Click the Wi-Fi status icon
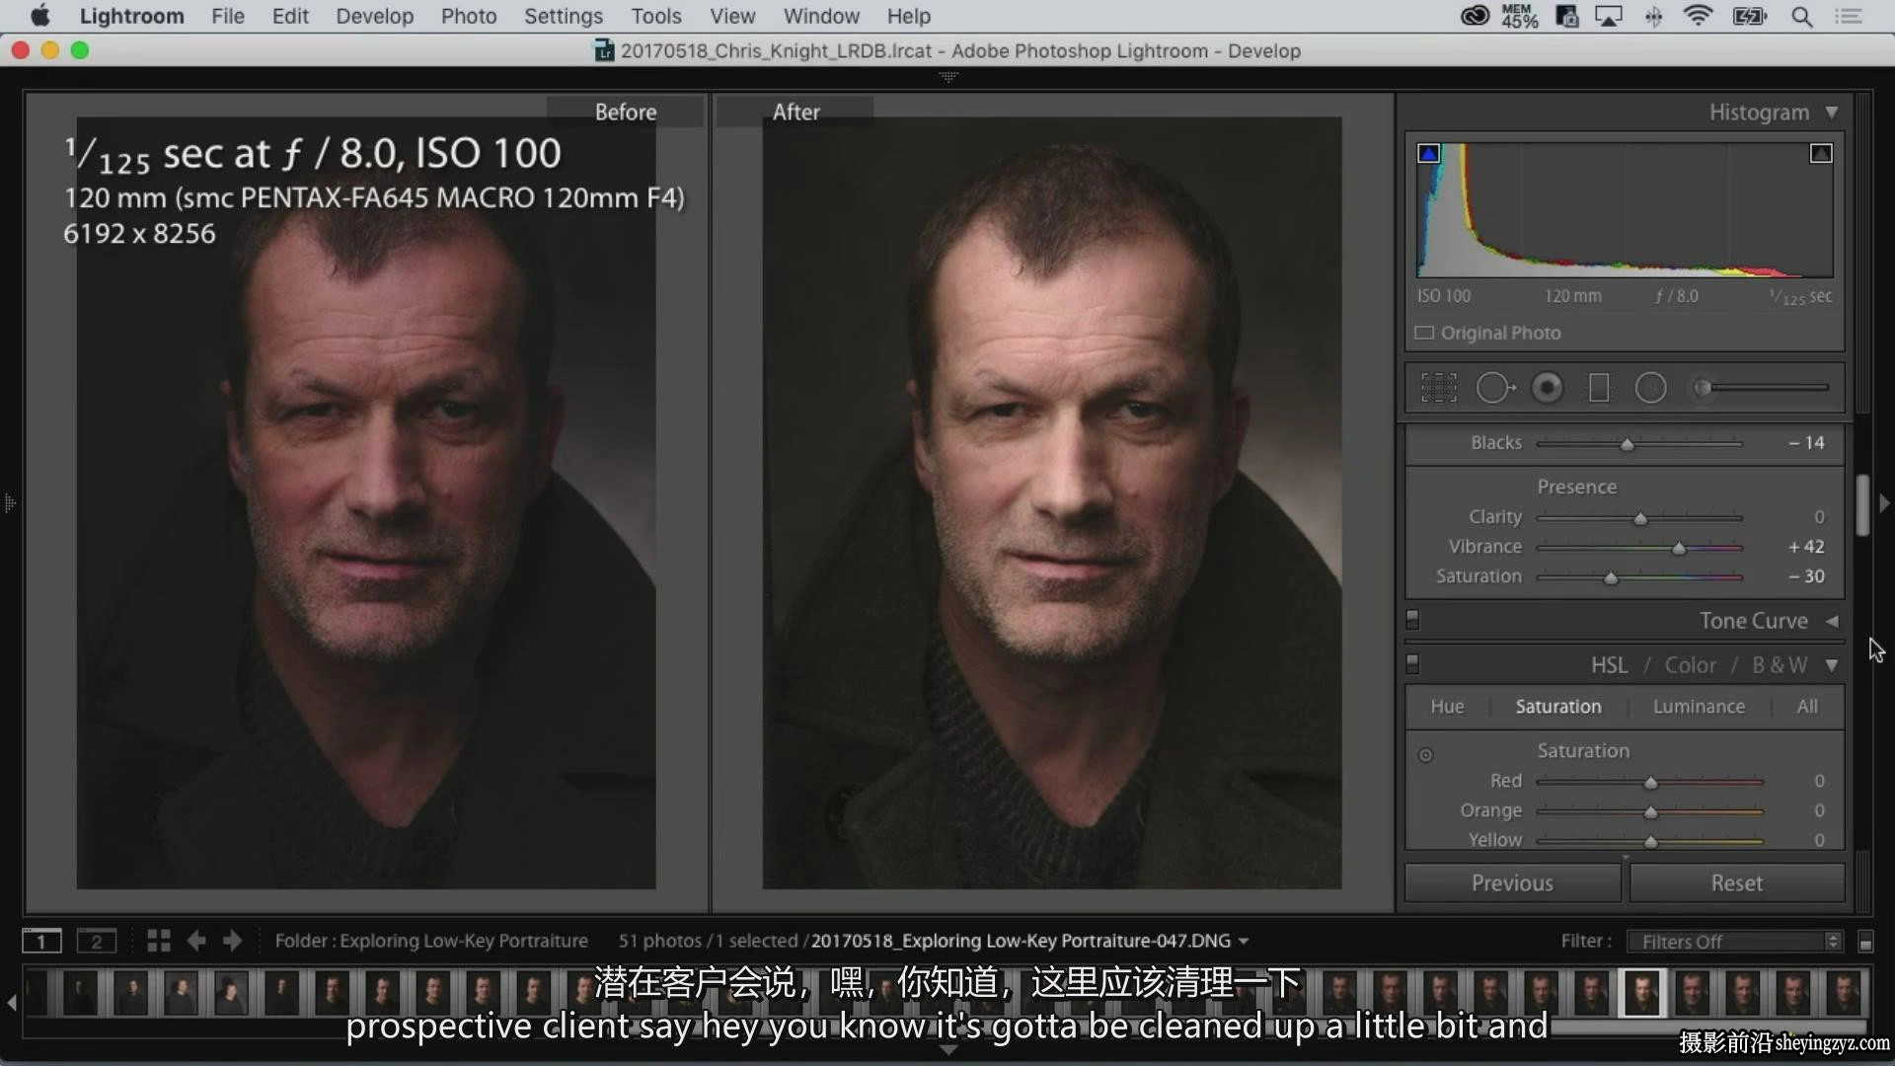Image resolution: width=1895 pixels, height=1066 pixels. click(1699, 16)
